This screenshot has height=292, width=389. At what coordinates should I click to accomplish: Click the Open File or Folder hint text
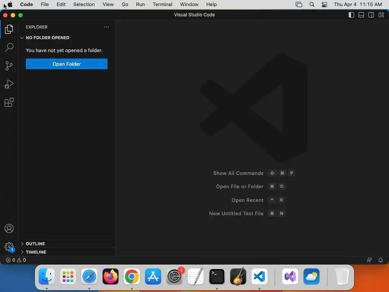point(240,186)
